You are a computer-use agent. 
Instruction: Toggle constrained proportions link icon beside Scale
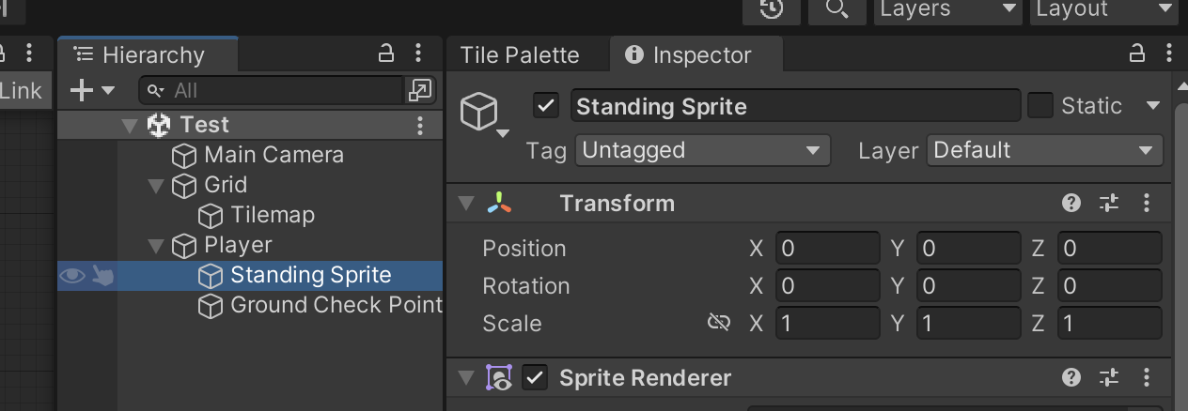click(719, 323)
